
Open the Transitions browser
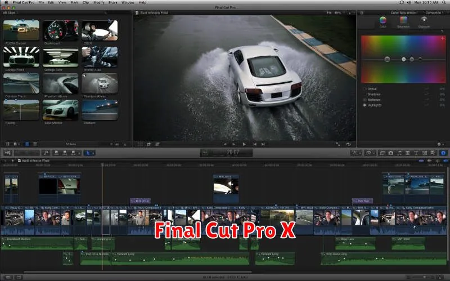click(407, 153)
